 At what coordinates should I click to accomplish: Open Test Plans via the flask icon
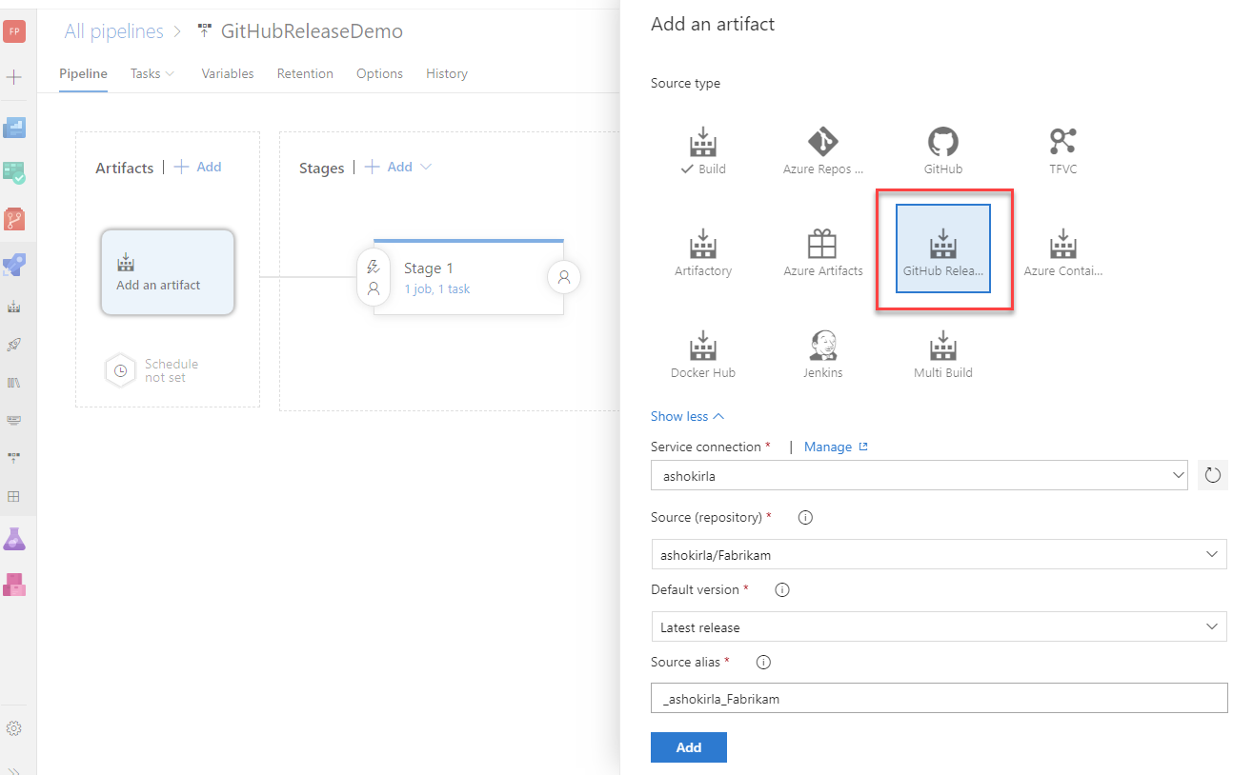pyautogui.click(x=14, y=538)
